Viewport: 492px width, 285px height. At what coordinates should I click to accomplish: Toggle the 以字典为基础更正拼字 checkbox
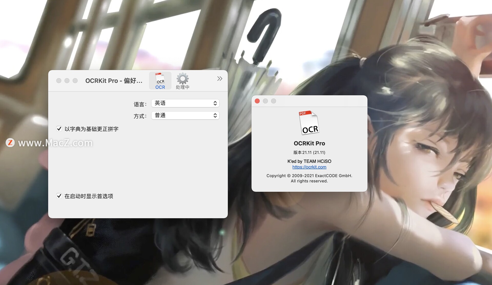tap(59, 129)
